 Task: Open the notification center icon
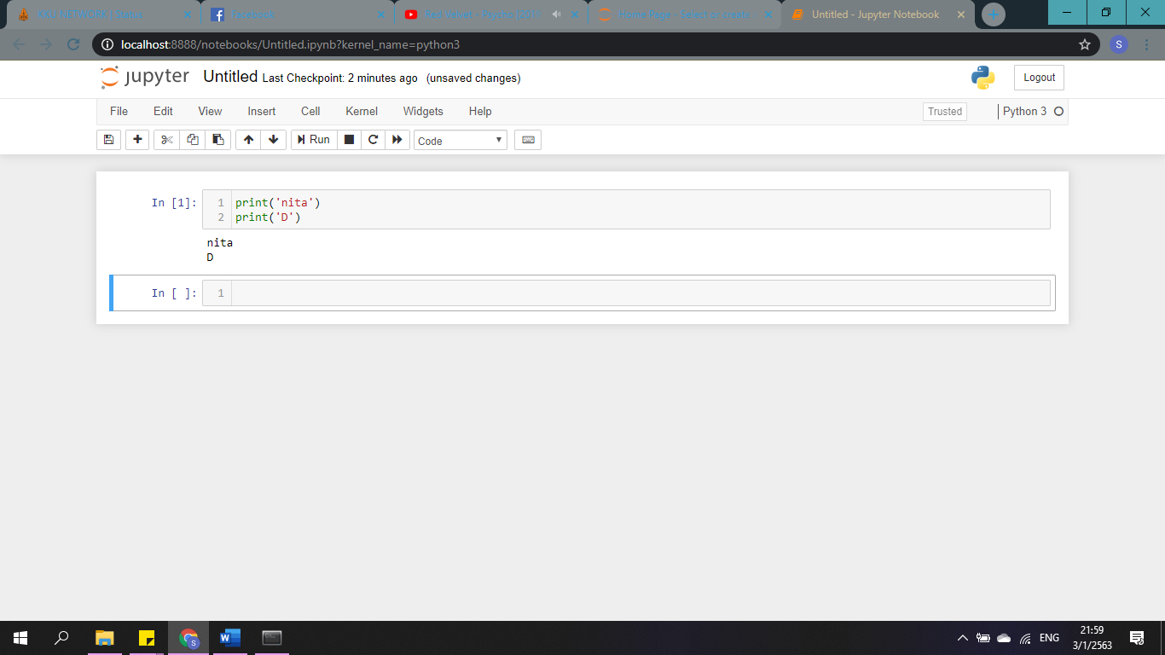click(1136, 638)
